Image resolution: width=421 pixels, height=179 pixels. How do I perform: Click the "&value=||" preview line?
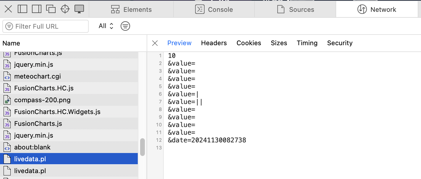click(x=185, y=102)
